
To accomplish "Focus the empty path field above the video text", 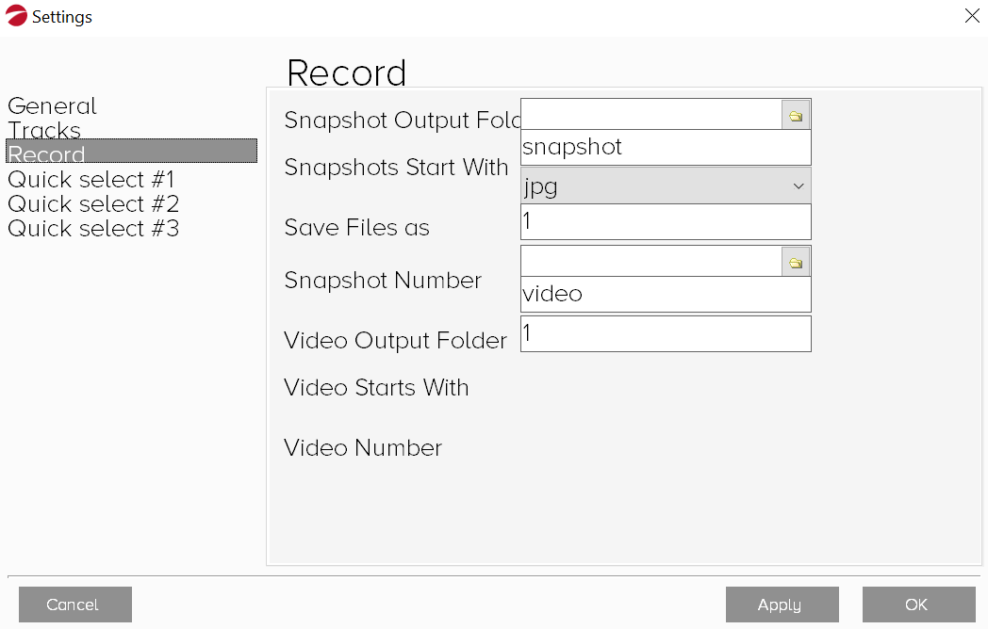I will 650,262.
